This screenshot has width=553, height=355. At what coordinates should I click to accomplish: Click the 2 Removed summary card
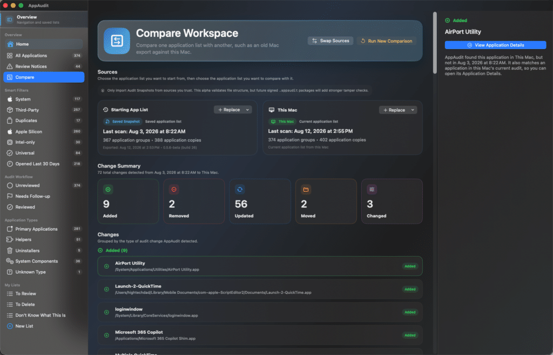(194, 201)
